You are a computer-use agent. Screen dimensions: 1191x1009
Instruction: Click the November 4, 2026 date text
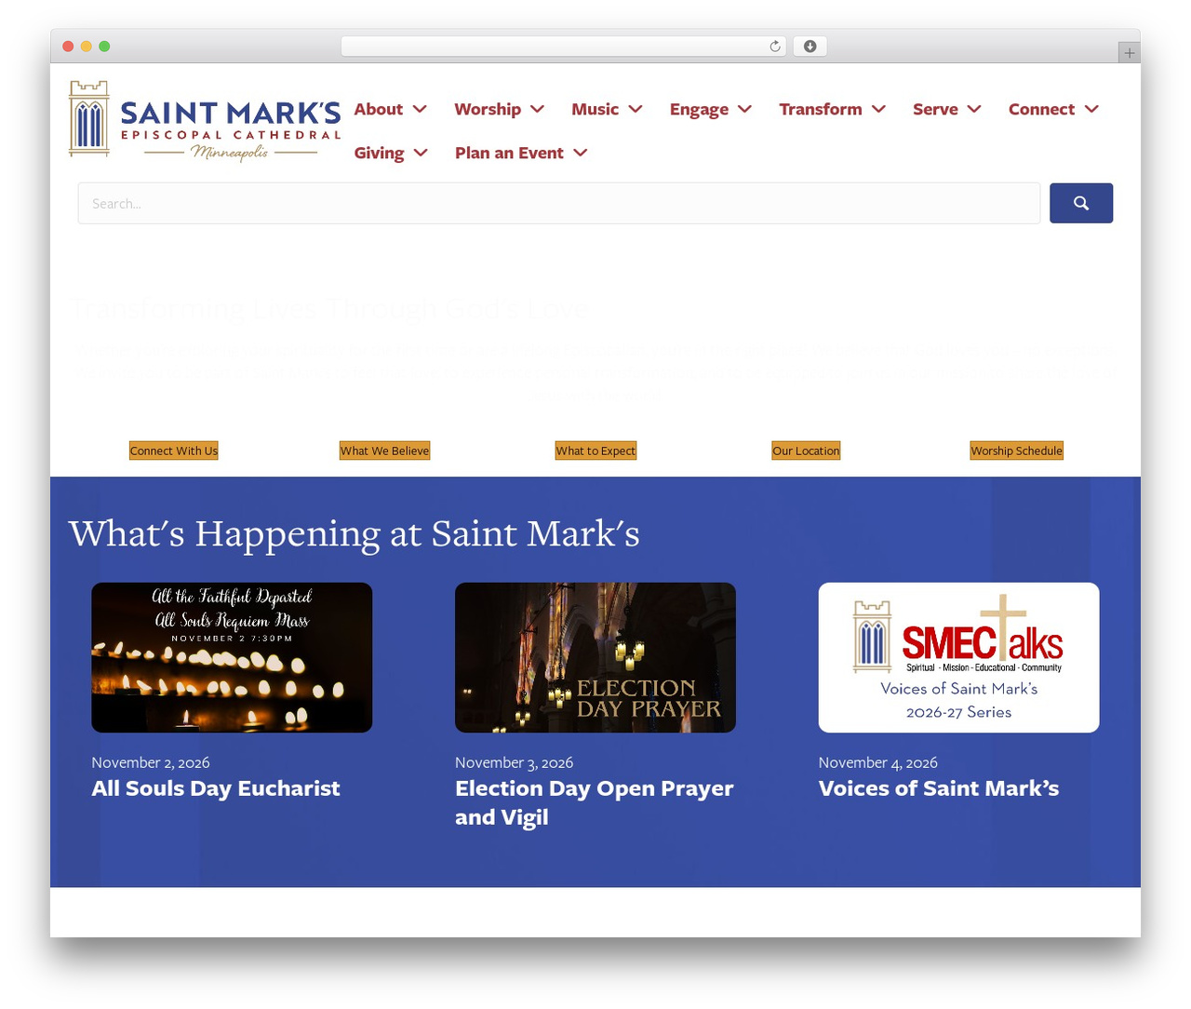(x=878, y=762)
